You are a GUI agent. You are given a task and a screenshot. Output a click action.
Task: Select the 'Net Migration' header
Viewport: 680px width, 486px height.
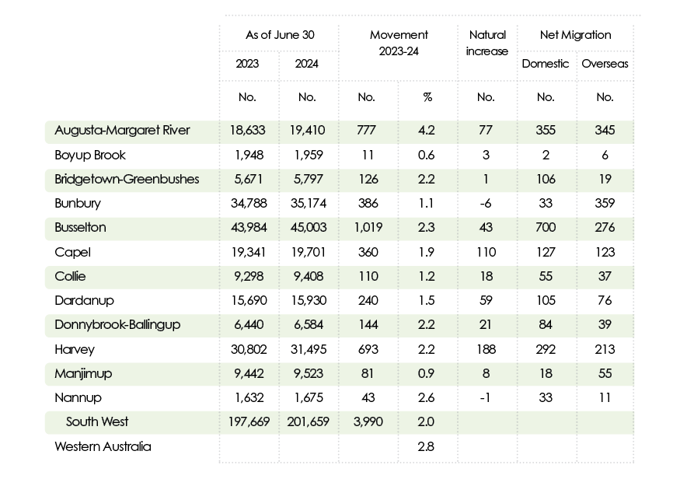(x=575, y=35)
